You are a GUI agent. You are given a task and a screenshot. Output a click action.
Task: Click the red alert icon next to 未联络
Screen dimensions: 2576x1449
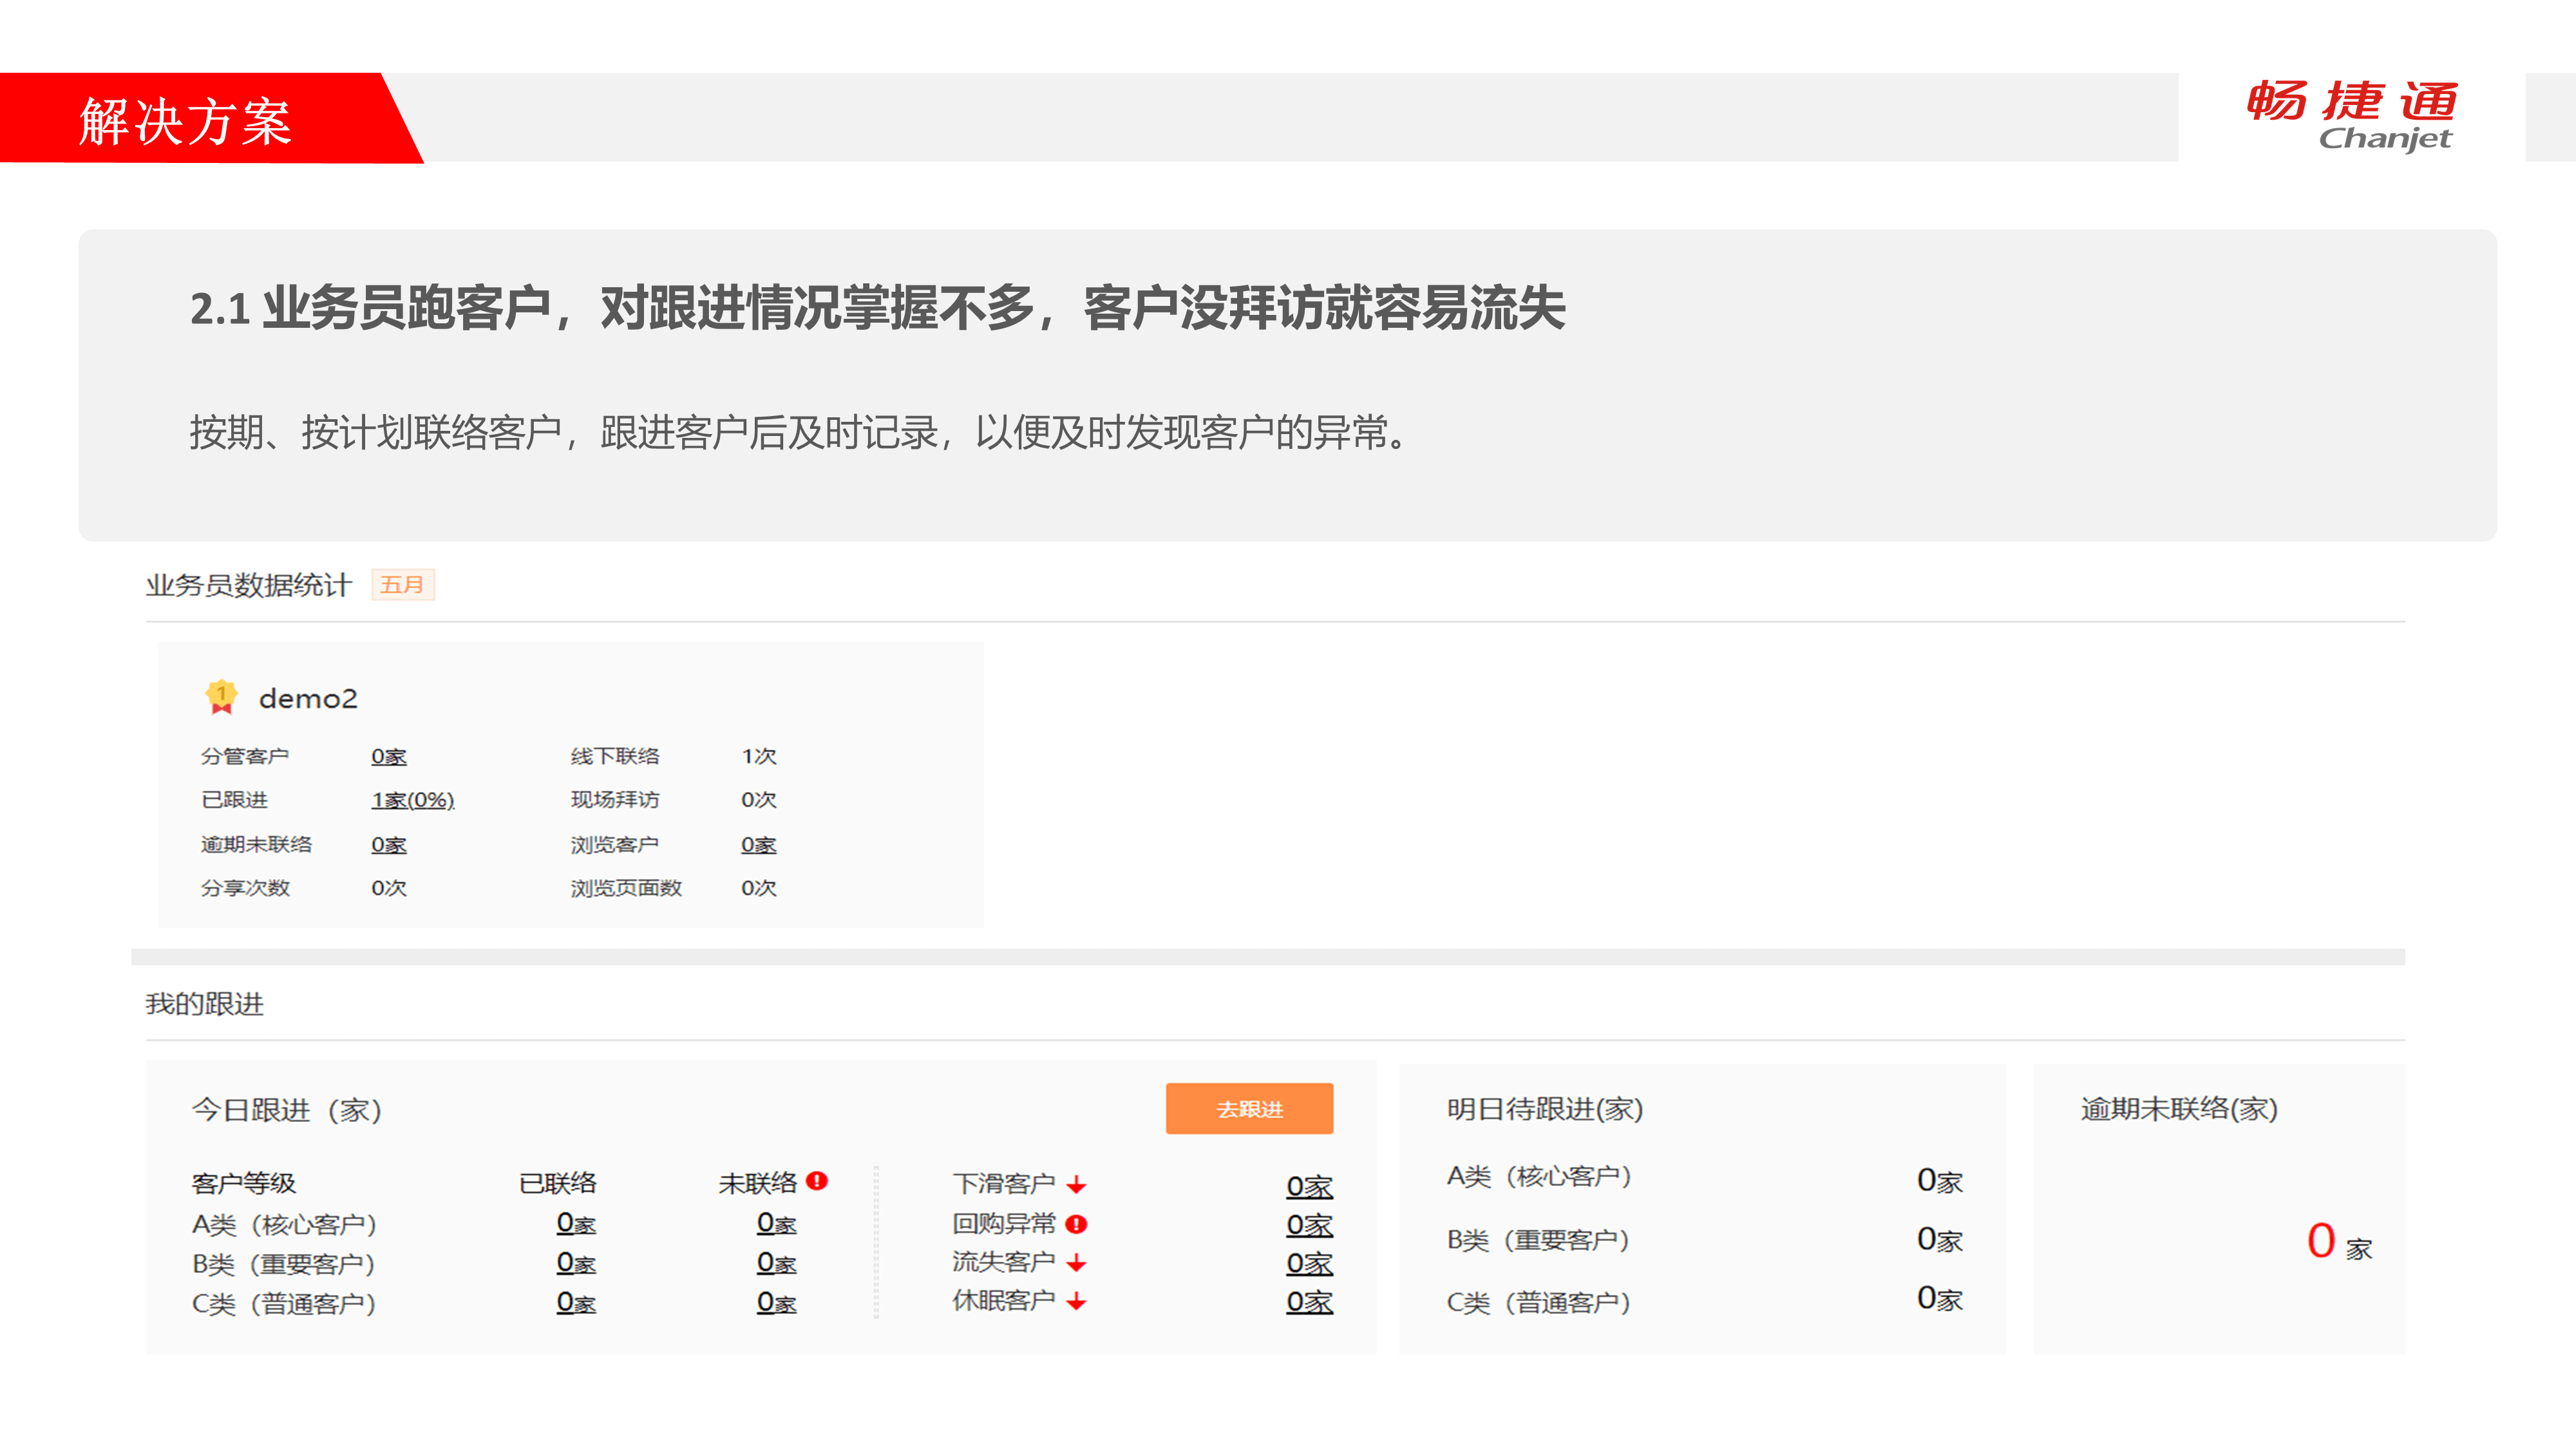tap(817, 1181)
